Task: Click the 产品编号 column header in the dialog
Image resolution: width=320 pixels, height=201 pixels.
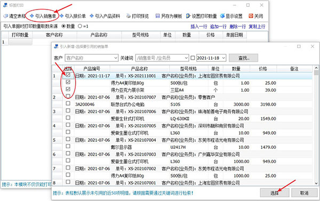Action: (x=92, y=69)
